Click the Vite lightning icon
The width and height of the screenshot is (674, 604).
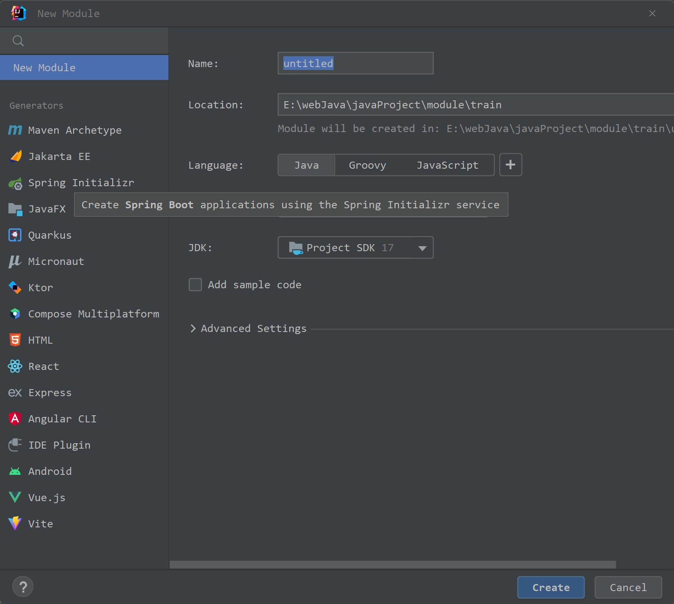15,523
